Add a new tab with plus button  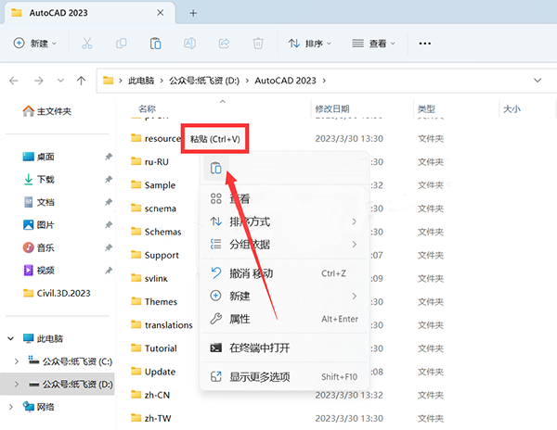point(193,13)
